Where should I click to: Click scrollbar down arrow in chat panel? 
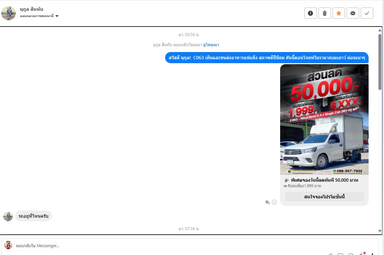tap(380, 231)
